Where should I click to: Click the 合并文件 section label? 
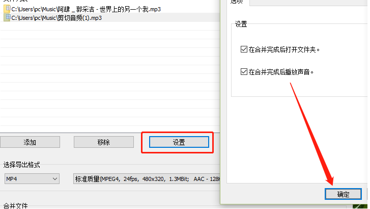tap(15, 205)
